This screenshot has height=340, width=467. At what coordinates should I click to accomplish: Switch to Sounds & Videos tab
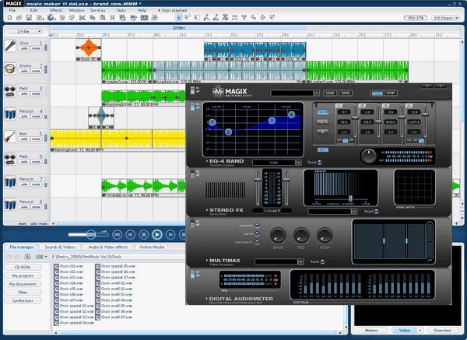pos(60,247)
